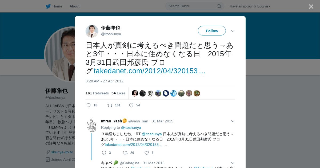The width and height of the screenshot is (320, 168).
Task: Click the Twitter bird Home icon
Action: click(48, 6)
